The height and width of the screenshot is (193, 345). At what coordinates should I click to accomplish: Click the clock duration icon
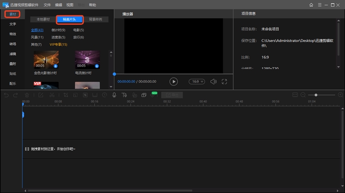pyautogui.click(x=104, y=95)
